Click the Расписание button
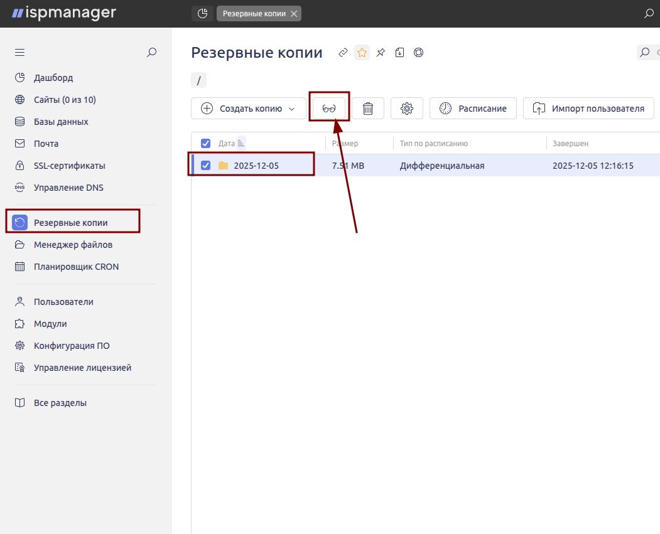 [473, 109]
